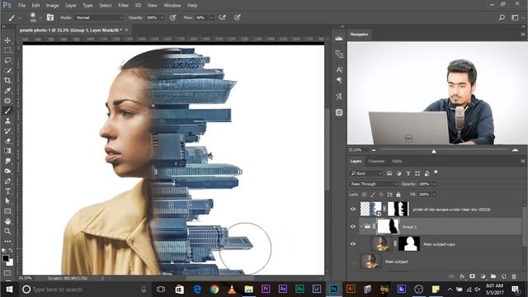The image size is (528, 297).
Task: Select the Eraser tool
Action: click(7, 141)
